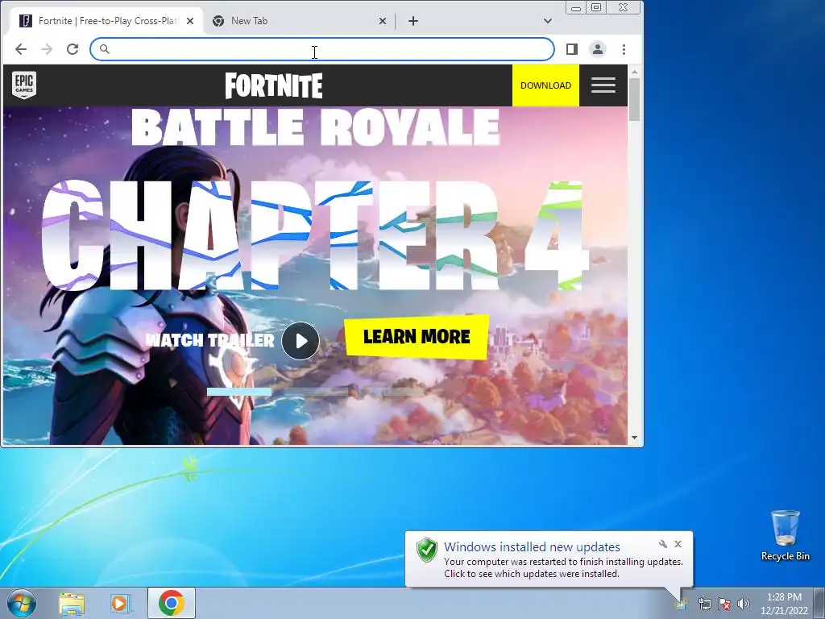The image size is (825, 619).
Task: Maximize the Chrome window
Action: click(x=596, y=7)
